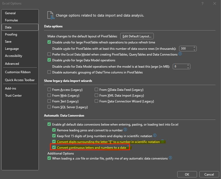This screenshot has height=179, width=221.
Task: Toggle Disable automatic grouping of Date/Time columns
Action: pyautogui.click(x=49, y=72)
